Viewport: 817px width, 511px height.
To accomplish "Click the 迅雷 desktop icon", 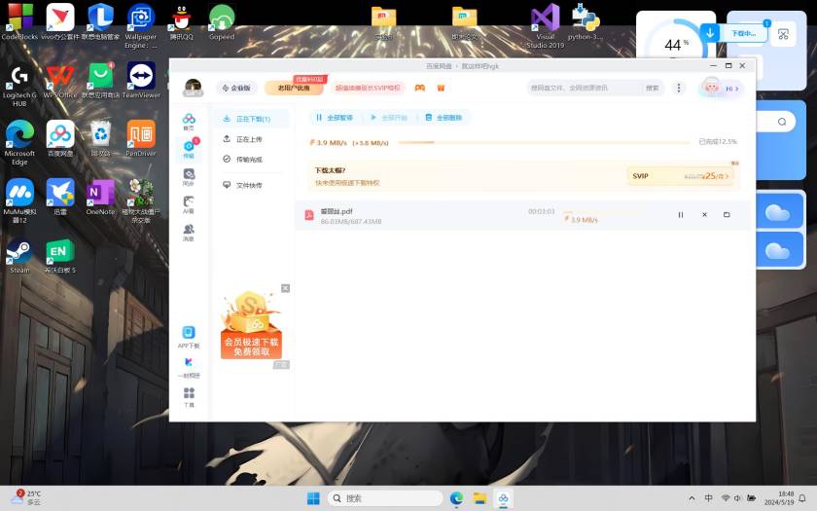I will click(x=60, y=197).
